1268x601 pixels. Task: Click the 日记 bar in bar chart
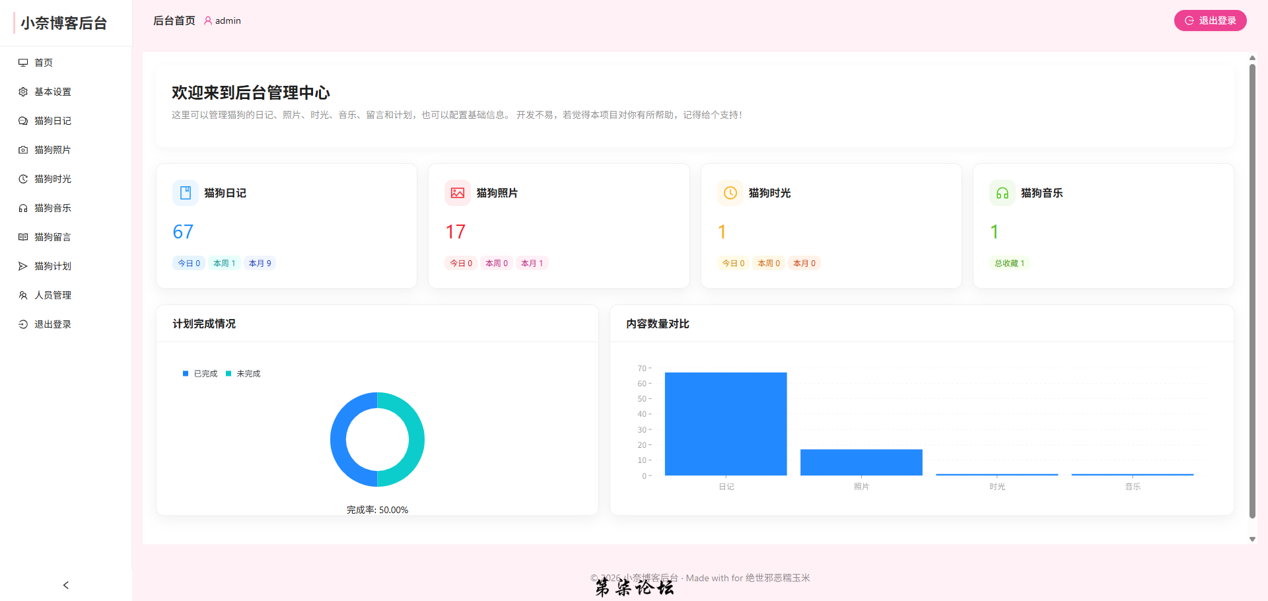[726, 424]
